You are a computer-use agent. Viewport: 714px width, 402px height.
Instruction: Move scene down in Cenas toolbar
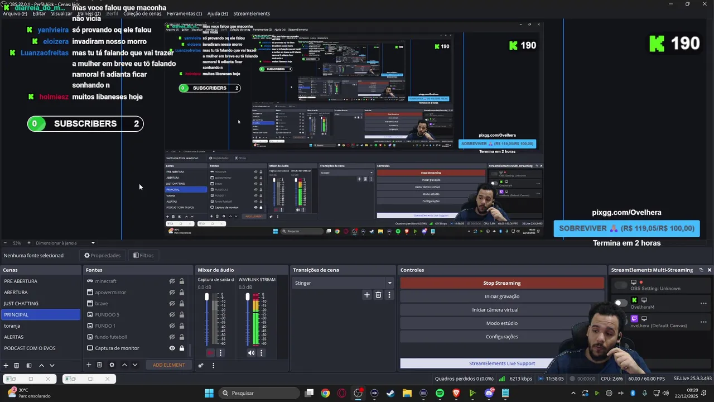[x=52, y=365]
